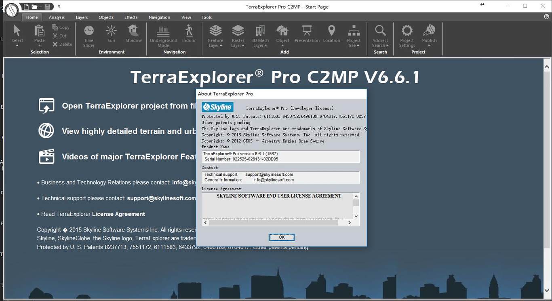This screenshot has height=301, width=552.
Task: Open the Address Search magnifier
Action: click(380, 33)
